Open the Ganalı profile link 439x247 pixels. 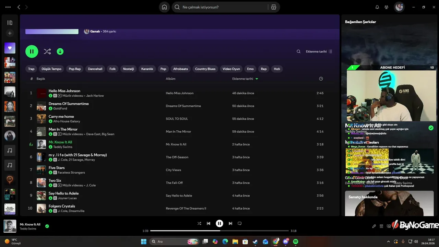(95, 31)
